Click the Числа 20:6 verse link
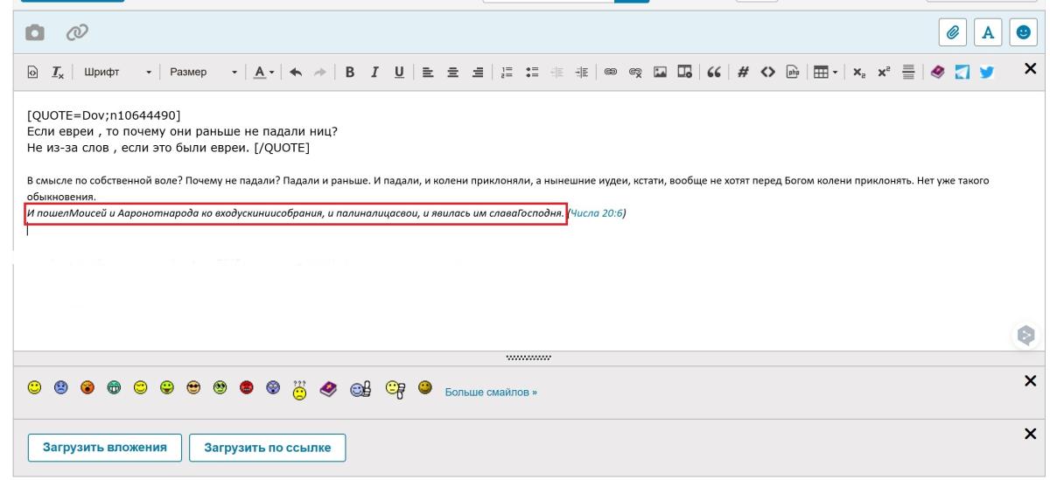 coord(595,212)
